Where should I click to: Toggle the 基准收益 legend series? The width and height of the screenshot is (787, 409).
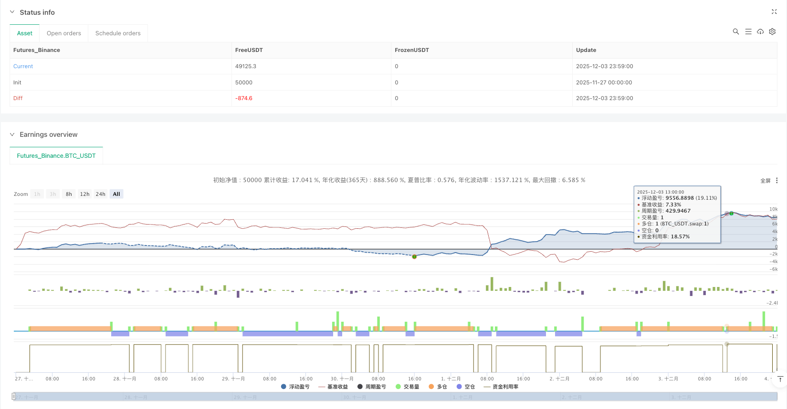(x=333, y=387)
